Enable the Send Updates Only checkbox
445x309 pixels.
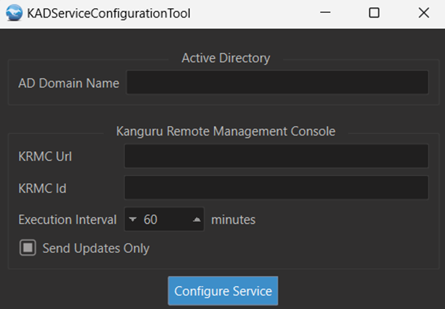pos(28,248)
